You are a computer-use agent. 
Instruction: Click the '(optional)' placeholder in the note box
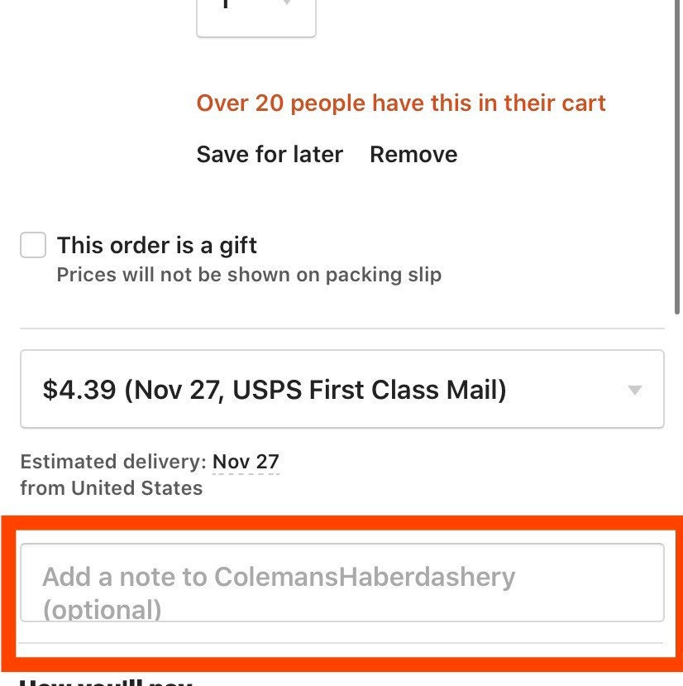click(103, 610)
